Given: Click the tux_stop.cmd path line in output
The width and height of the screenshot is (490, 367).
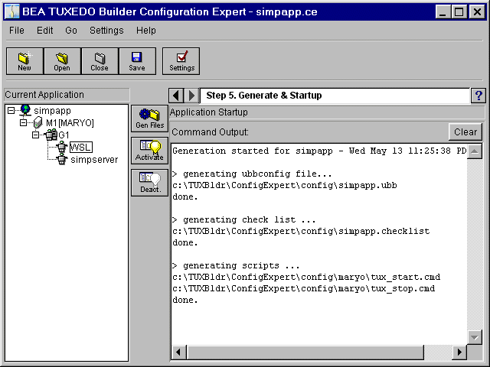Looking at the screenshot, I should (303, 289).
